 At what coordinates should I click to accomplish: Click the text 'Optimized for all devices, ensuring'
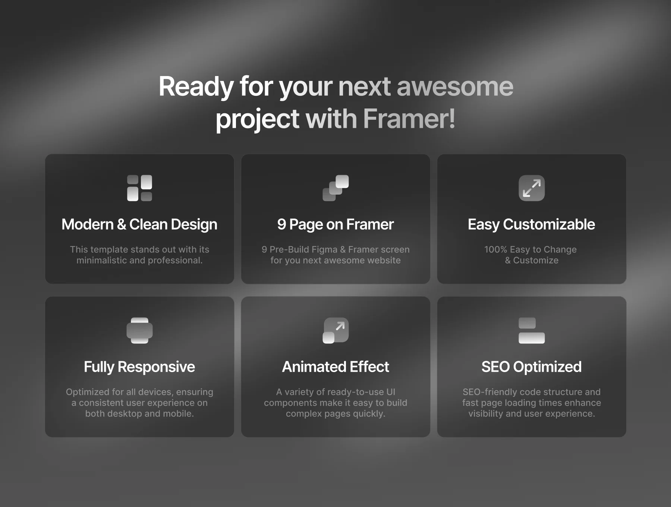pos(139,392)
